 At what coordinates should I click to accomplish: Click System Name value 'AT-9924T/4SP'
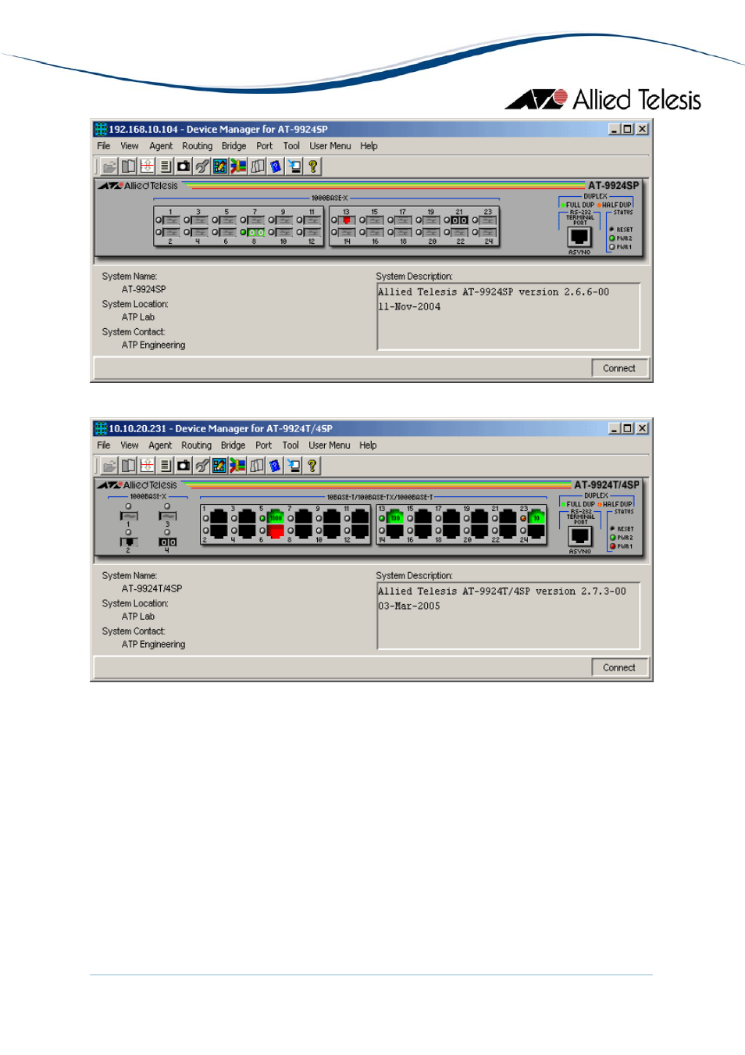(x=151, y=588)
